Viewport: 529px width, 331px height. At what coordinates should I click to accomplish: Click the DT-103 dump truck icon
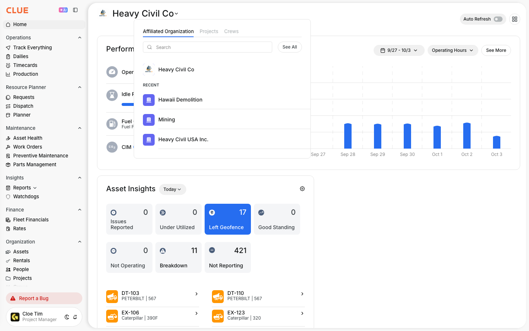[112, 296]
